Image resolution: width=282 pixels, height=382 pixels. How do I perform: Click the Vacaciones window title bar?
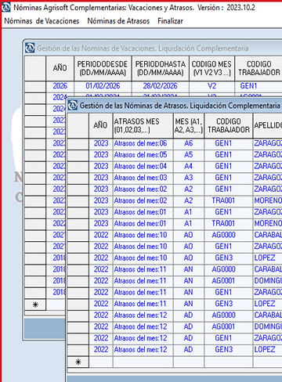[x=153, y=48]
